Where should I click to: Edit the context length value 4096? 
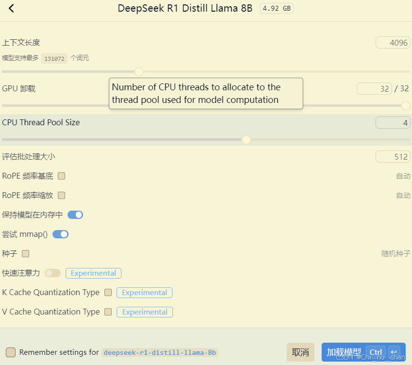393,43
